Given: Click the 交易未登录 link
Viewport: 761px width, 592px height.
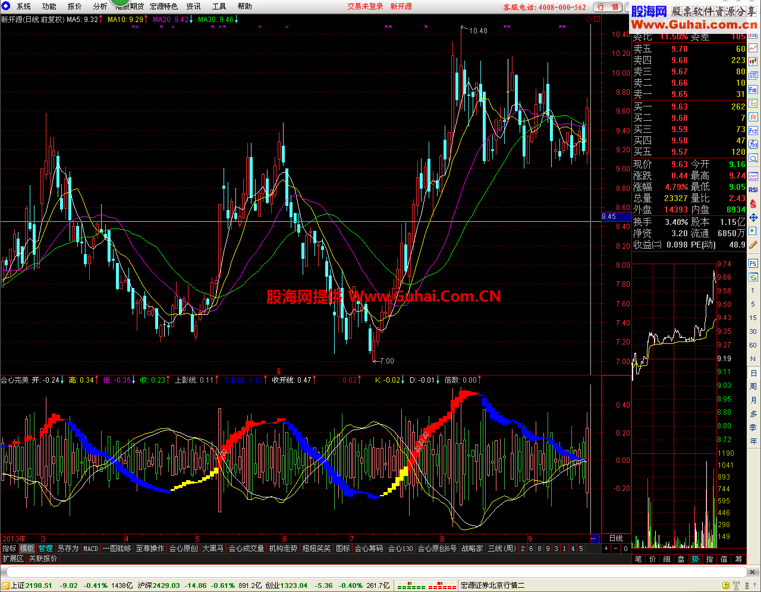Looking at the screenshot, I should click(366, 7).
